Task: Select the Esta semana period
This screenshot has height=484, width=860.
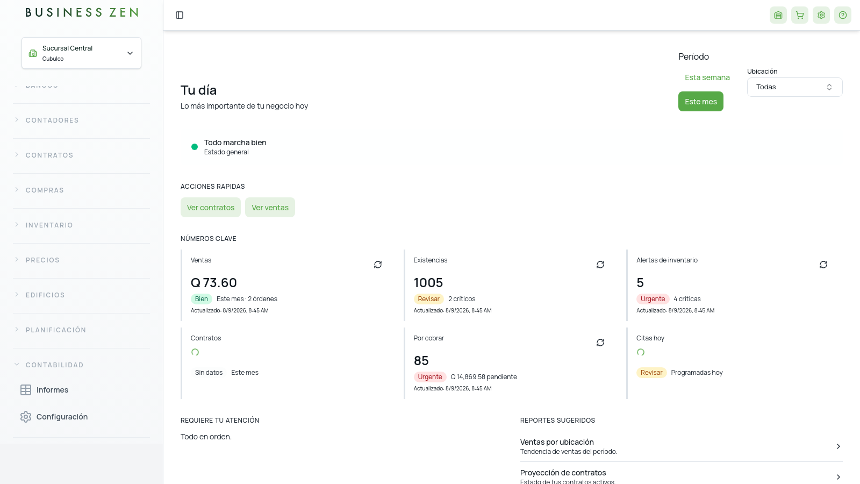Action: tap(707, 77)
